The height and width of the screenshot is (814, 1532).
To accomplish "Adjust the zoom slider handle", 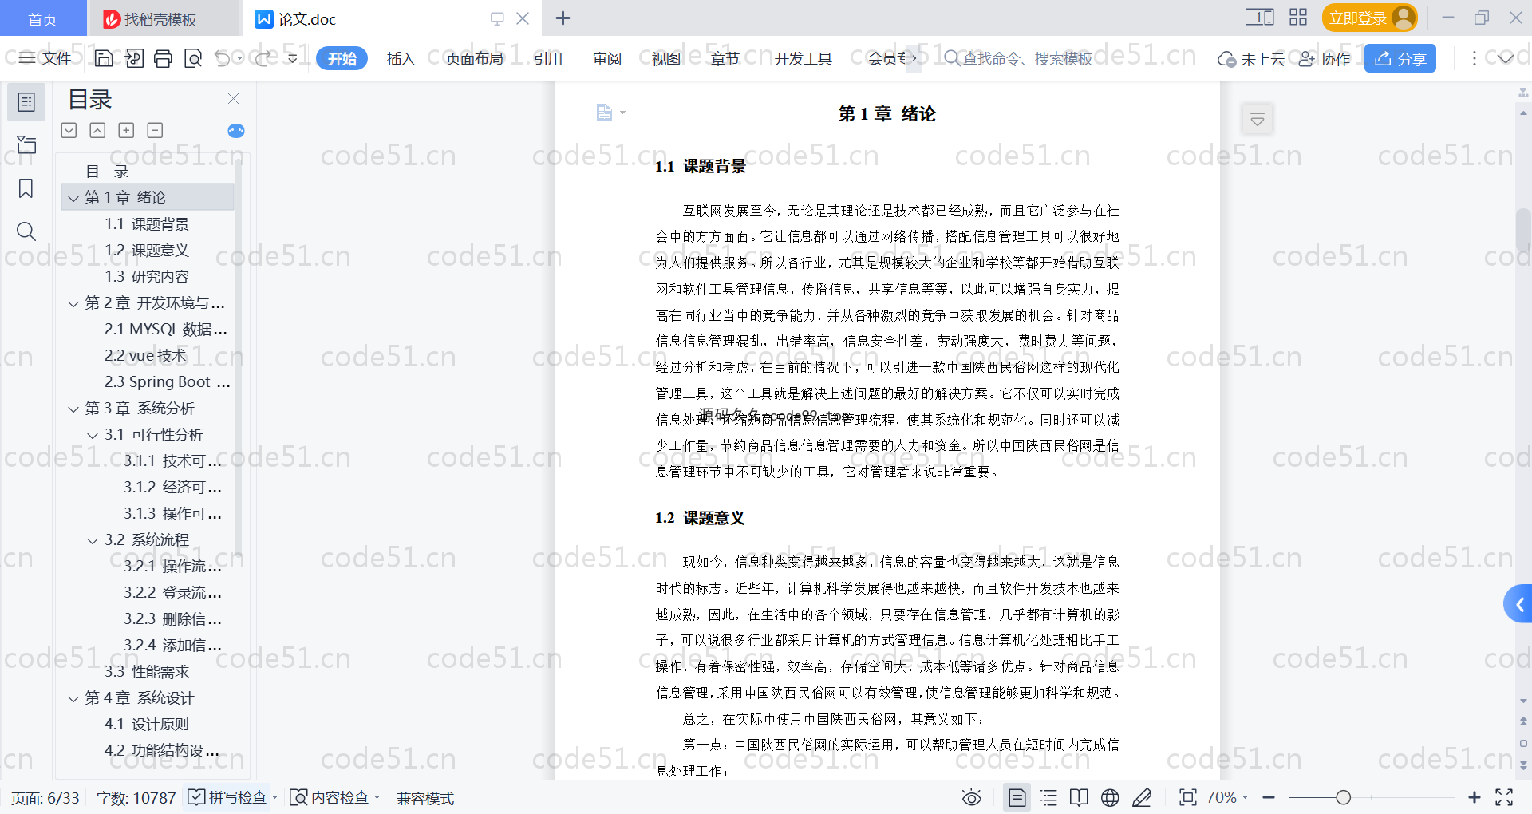I will 1344,797.
